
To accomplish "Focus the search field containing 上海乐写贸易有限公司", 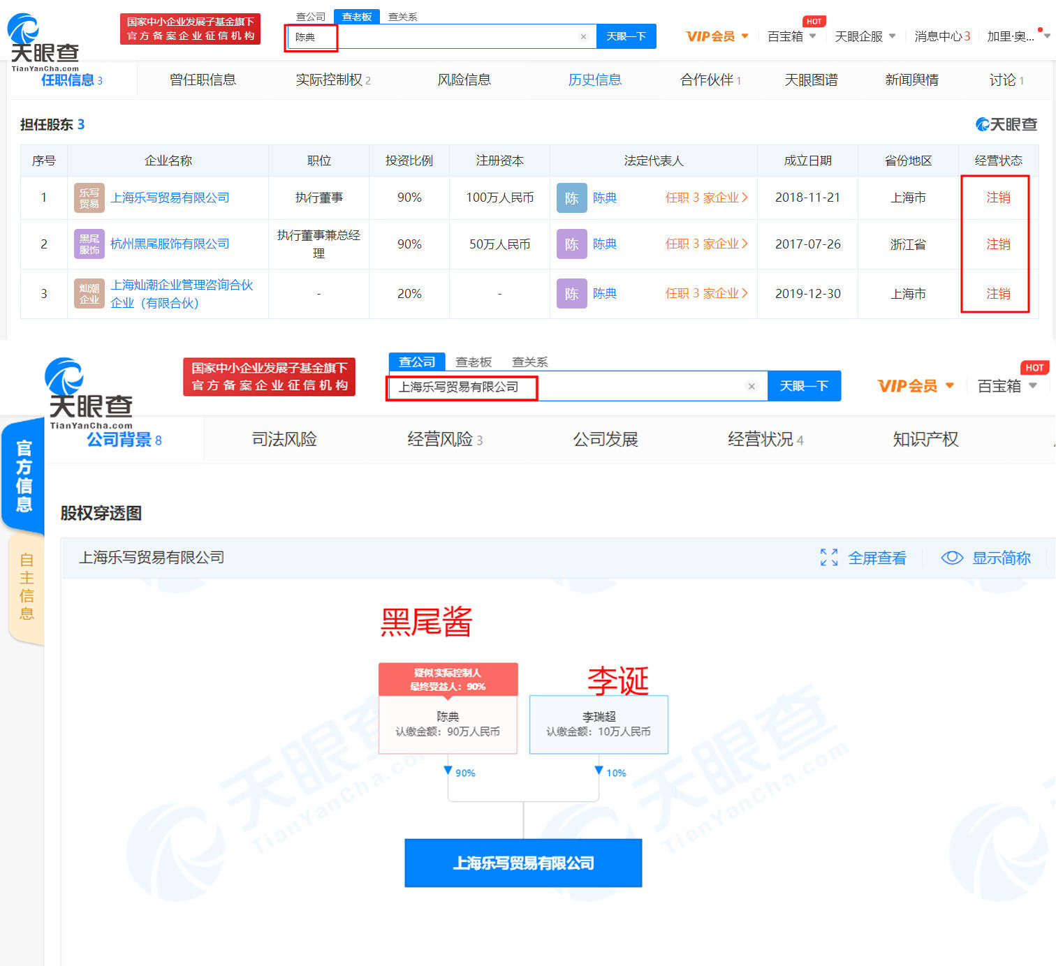I will pyautogui.click(x=578, y=387).
